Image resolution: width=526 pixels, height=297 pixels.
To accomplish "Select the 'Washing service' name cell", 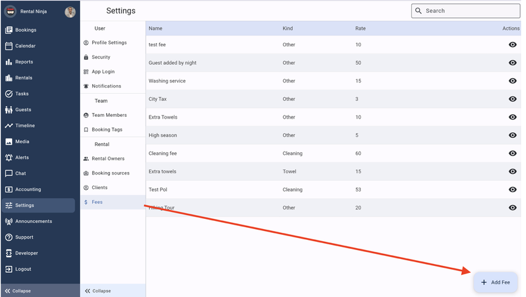I will 166,81.
